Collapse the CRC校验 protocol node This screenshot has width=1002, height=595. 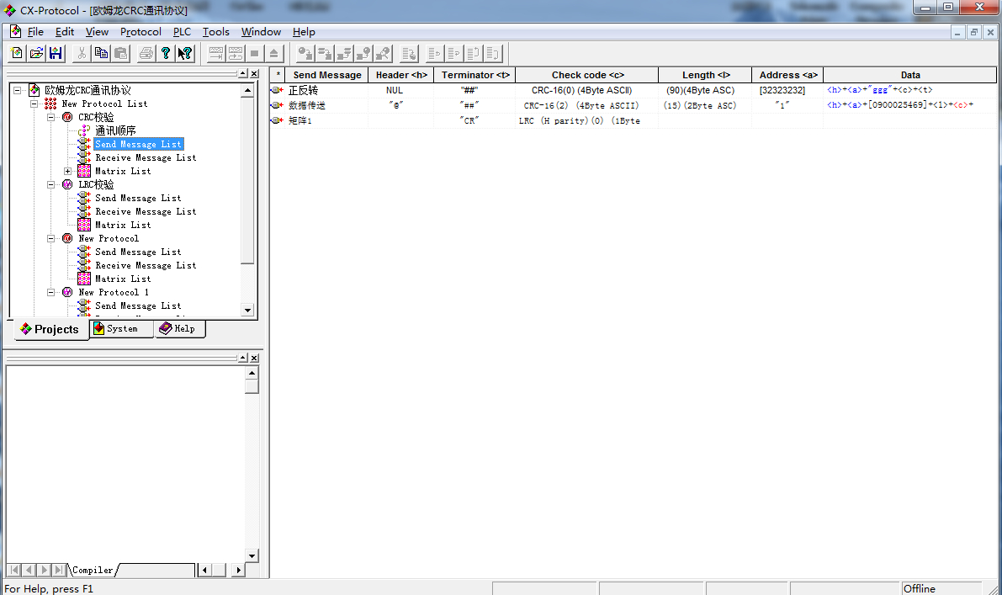pos(51,118)
